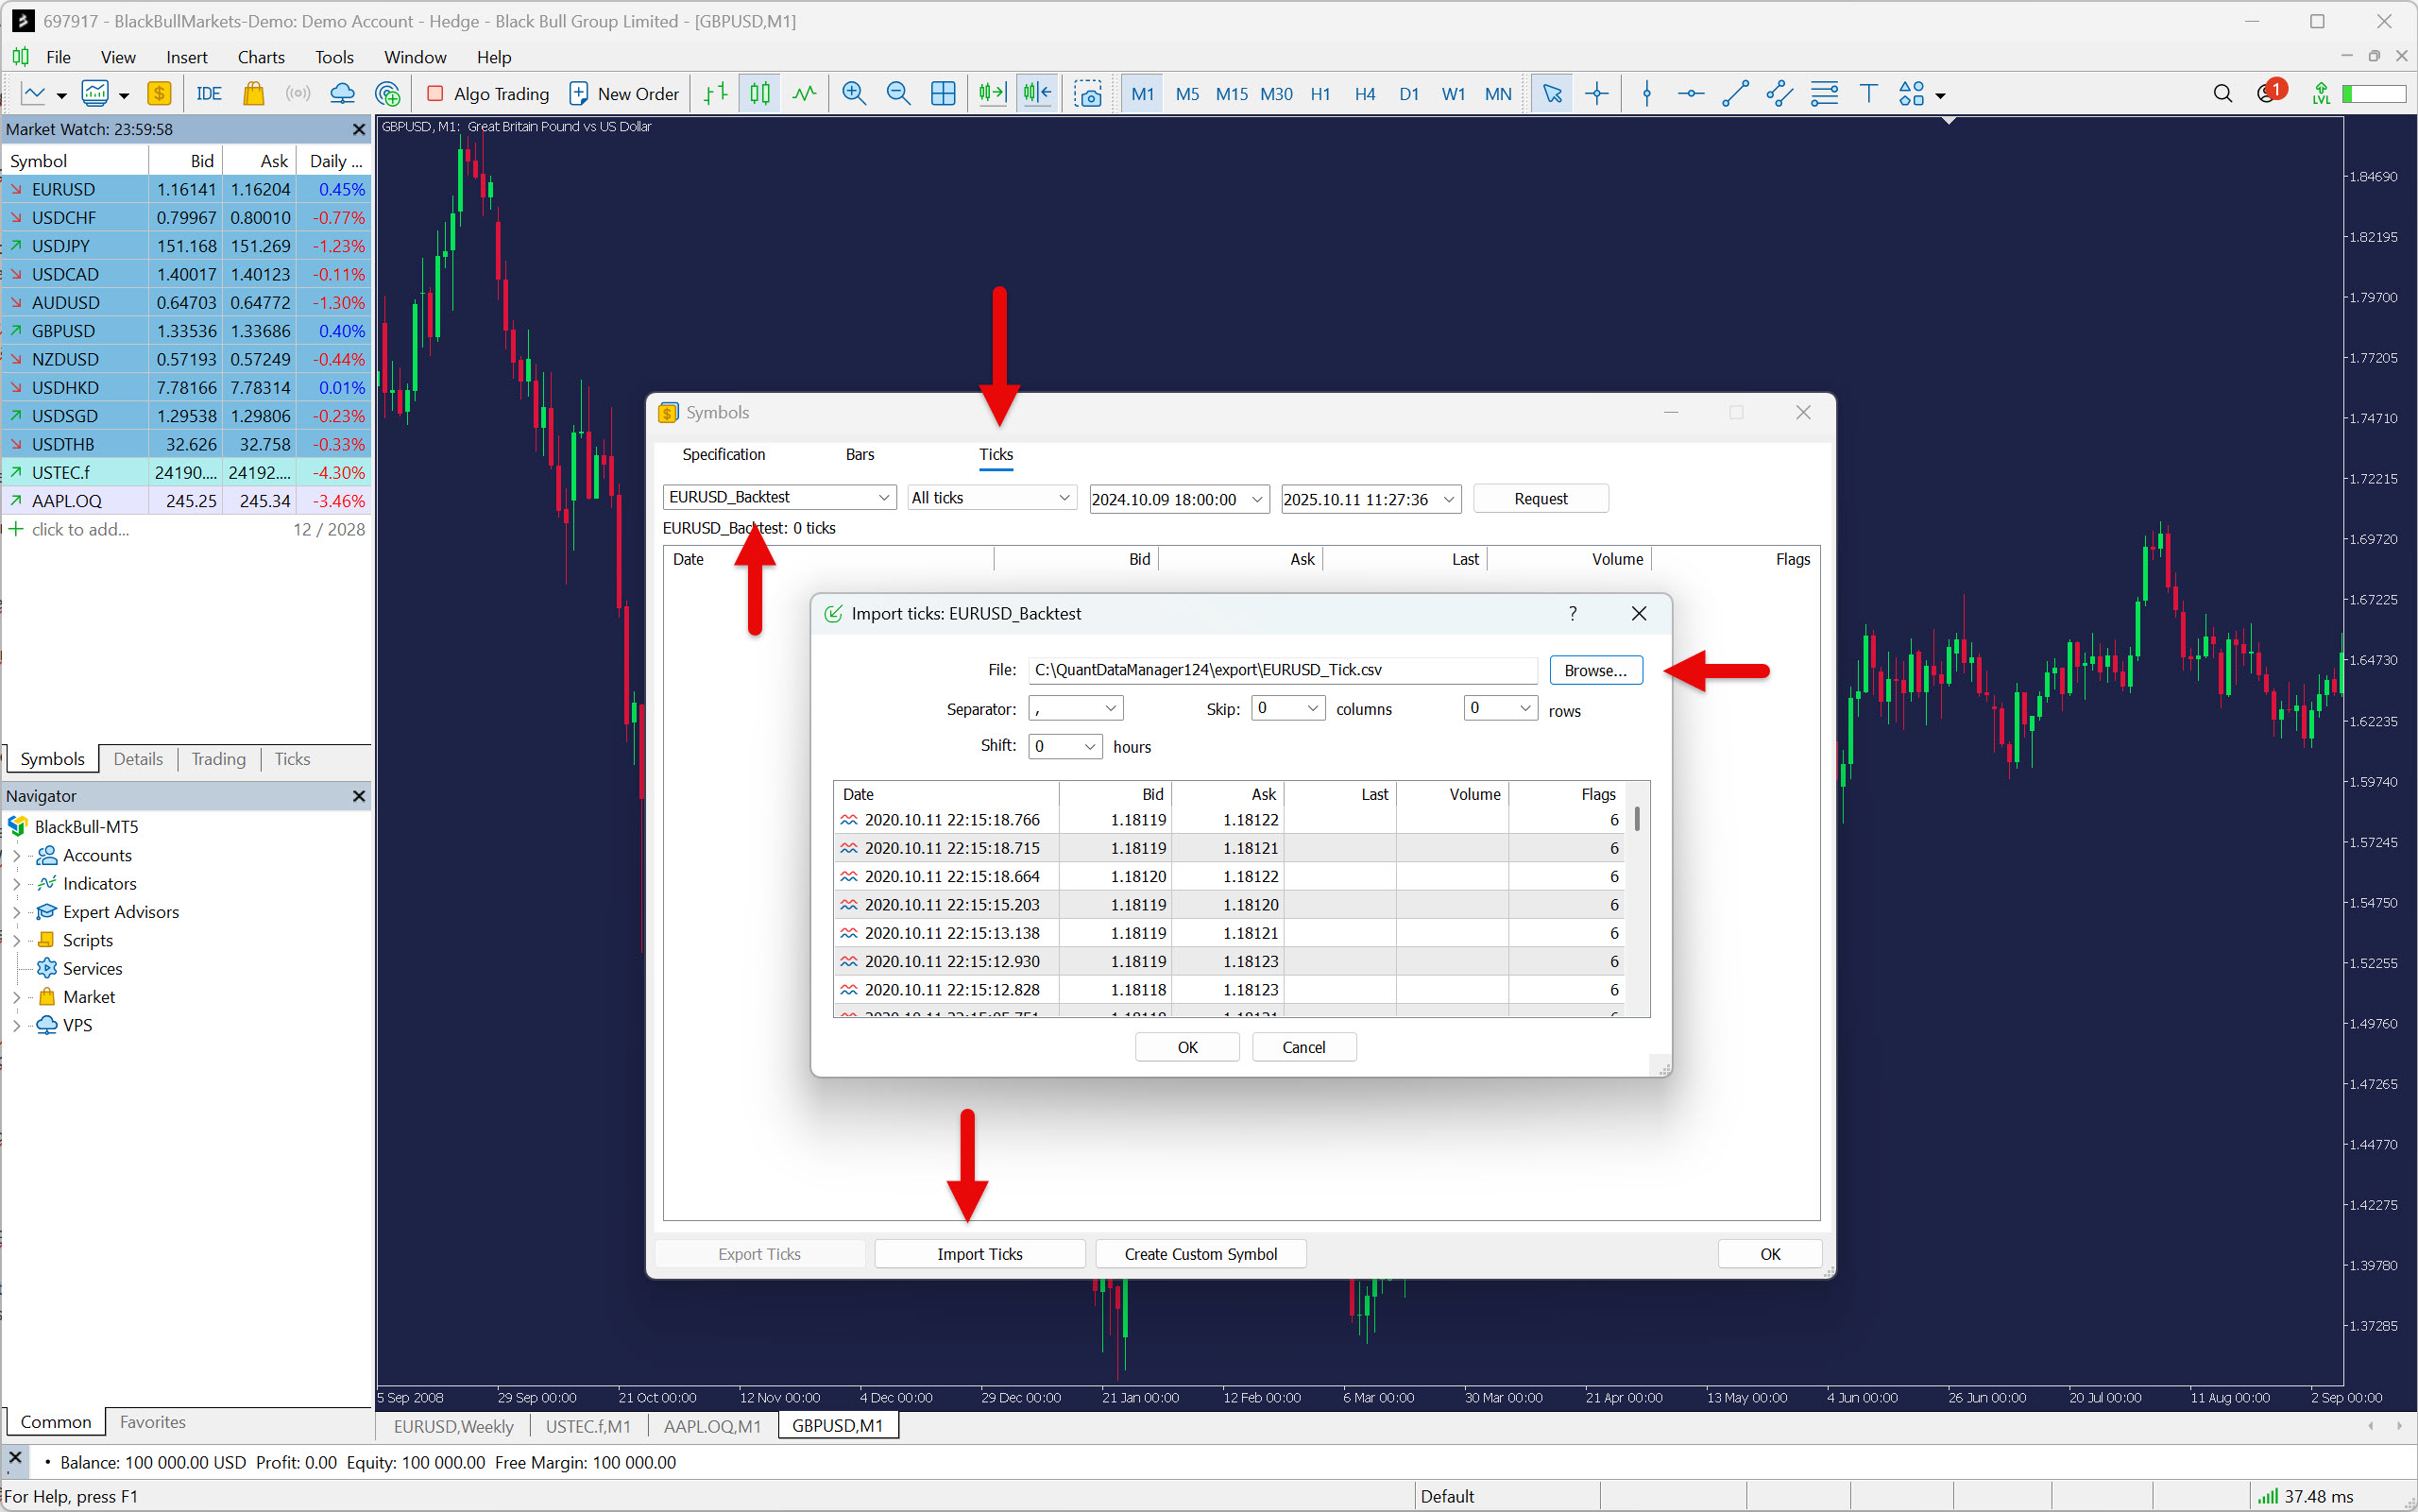Toggle Algo Trading on
Screen dimensions: 2418x1512
pyautogui.click(x=488, y=94)
